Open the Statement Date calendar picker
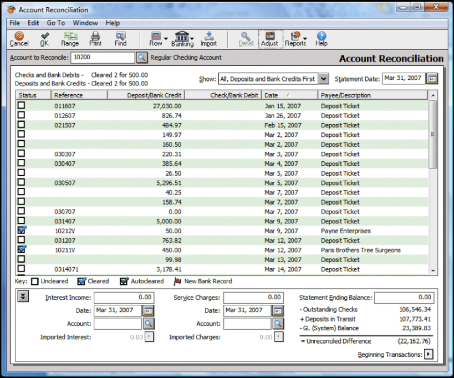The height and width of the screenshot is (378, 454). pos(432,79)
